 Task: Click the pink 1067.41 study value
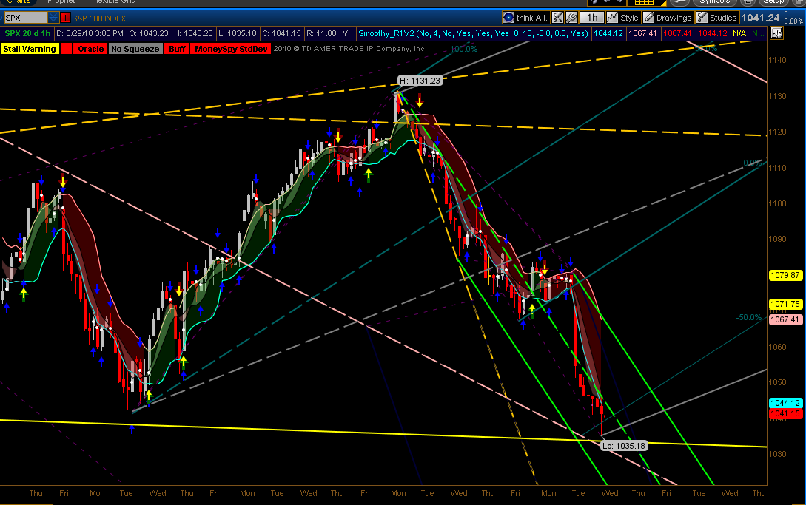pos(642,33)
